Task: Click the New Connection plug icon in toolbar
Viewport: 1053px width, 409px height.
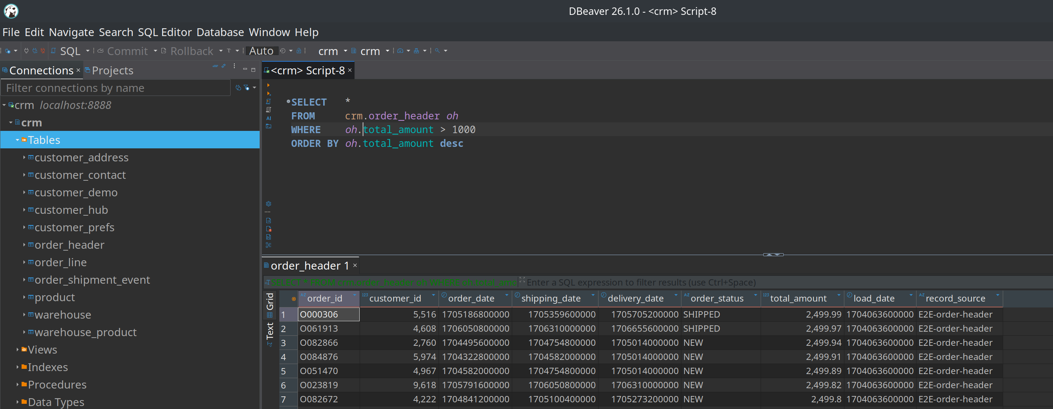Action: click(8, 51)
